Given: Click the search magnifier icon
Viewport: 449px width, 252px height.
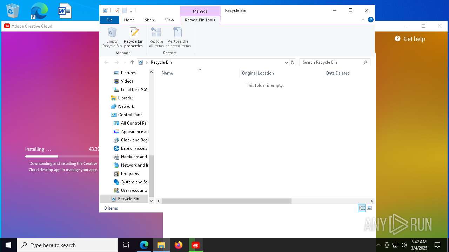Looking at the screenshot, I should (365, 62).
